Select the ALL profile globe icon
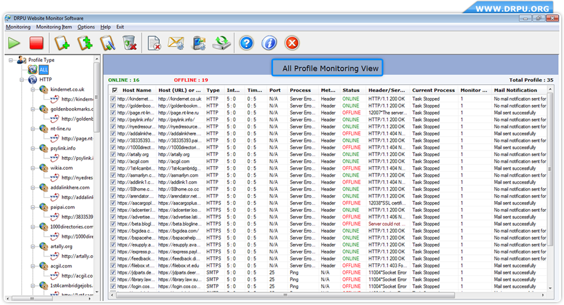This screenshot has height=305, width=564. (x=33, y=69)
